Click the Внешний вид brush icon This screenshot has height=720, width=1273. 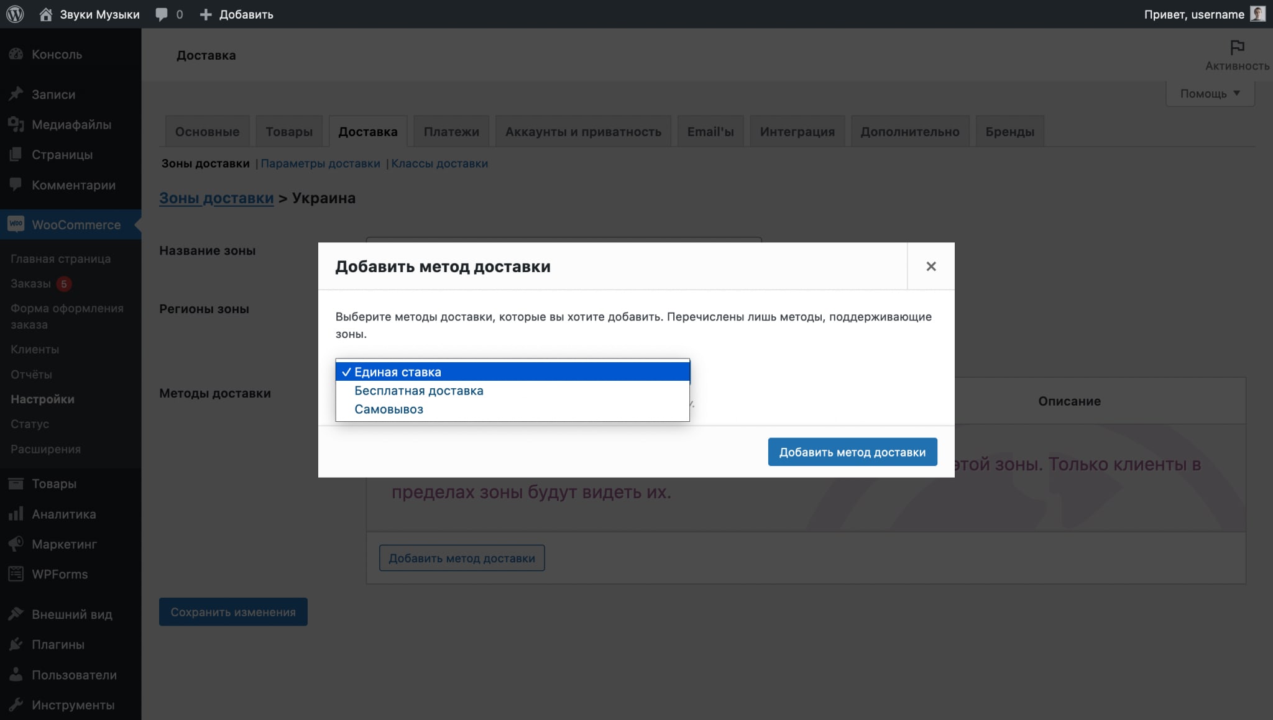pyautogui.click(x=16, y=614)
